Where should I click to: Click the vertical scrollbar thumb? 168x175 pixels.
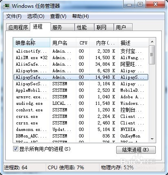pyautogui.click(x=152, y=55)
